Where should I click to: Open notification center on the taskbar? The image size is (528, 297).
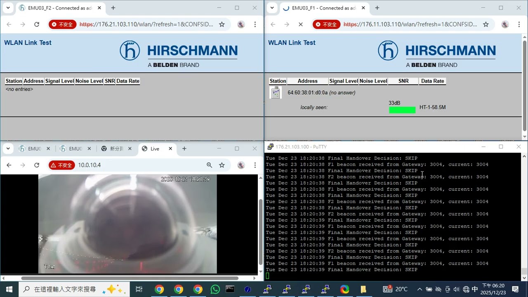coord(515,289)
